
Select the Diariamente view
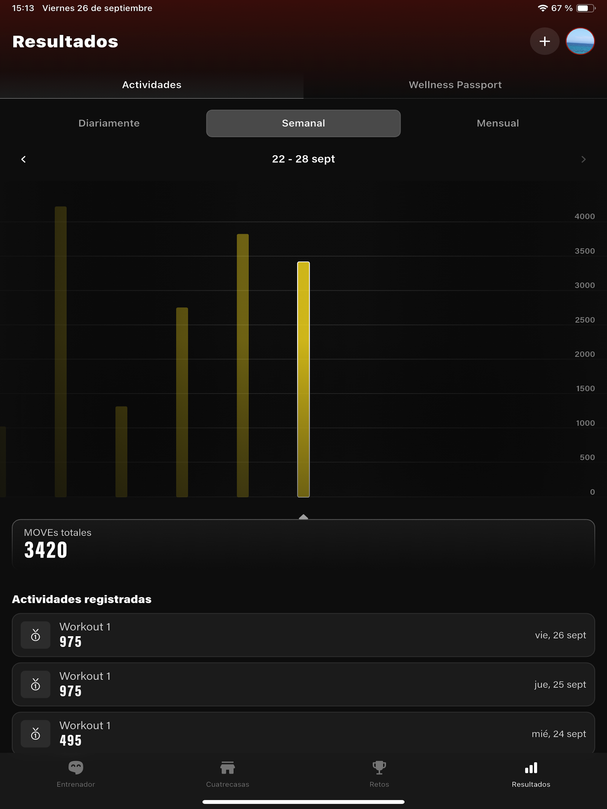click(109, 123)
